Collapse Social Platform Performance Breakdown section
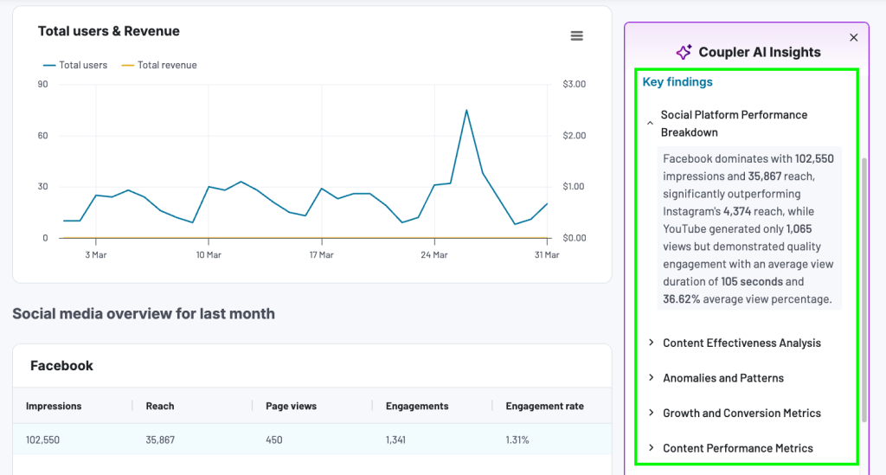This screenshot has height=475, width=886. 651,124
